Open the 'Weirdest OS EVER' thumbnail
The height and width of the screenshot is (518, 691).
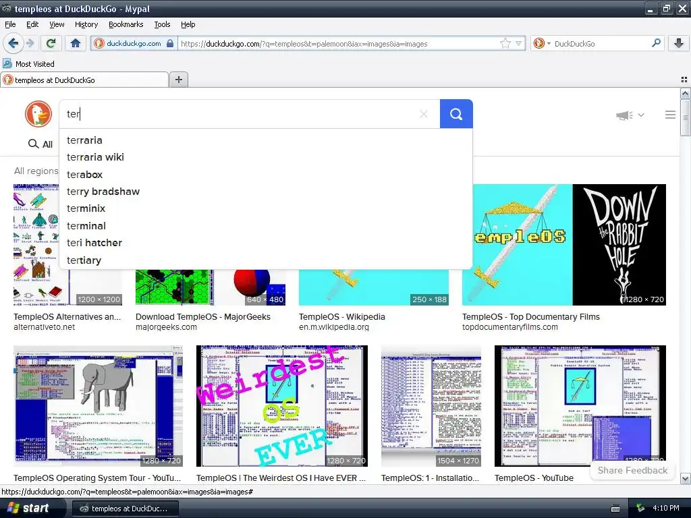[x=281, y=405]
